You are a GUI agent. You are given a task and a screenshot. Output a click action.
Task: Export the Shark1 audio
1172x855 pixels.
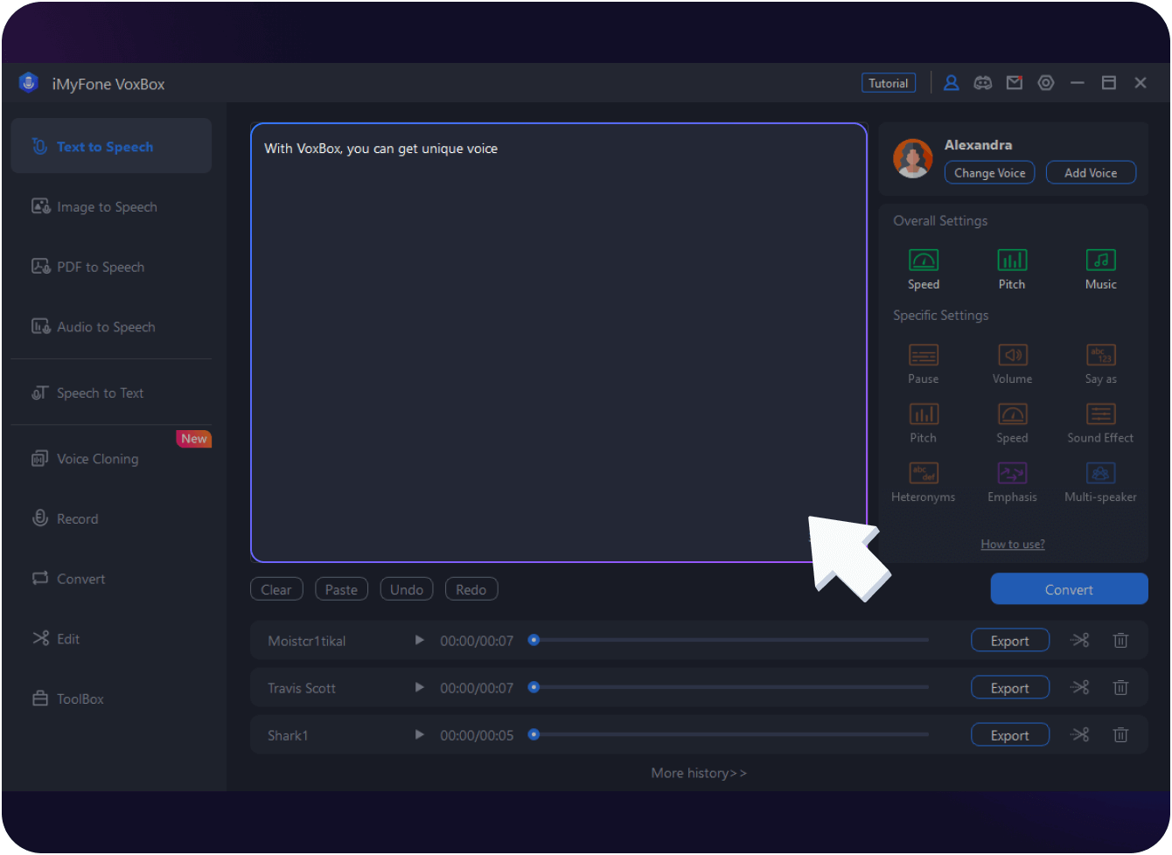pos(1010,735)
